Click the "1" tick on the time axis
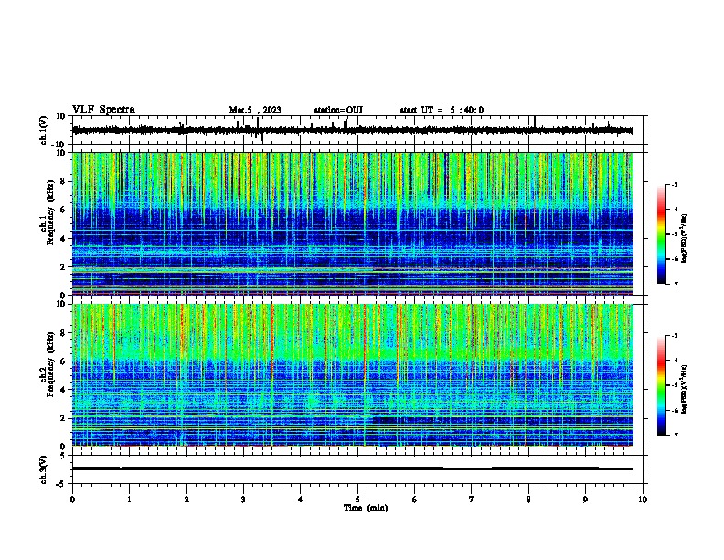 pyautogui.click(x=129, y=500)
